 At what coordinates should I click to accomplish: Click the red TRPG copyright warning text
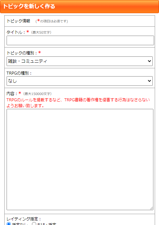[x=78, y=103]
